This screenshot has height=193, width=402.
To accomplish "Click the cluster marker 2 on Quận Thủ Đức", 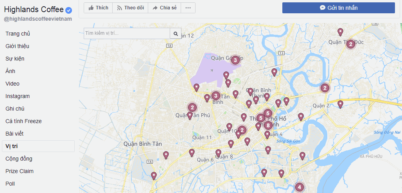I will click(x=350, y=44).
